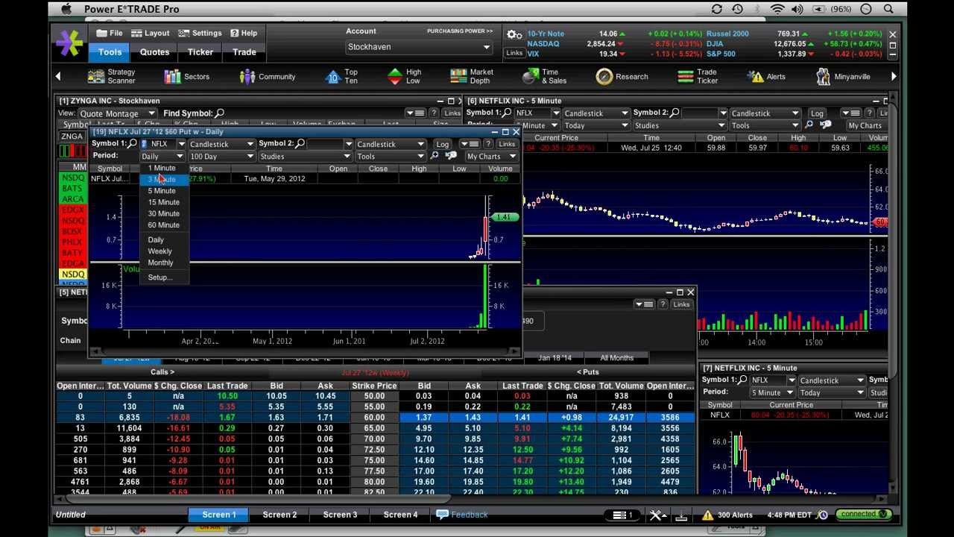Click the connected status indicator
The width and height of the screenshot is (954, 537).
pos(863,515)
